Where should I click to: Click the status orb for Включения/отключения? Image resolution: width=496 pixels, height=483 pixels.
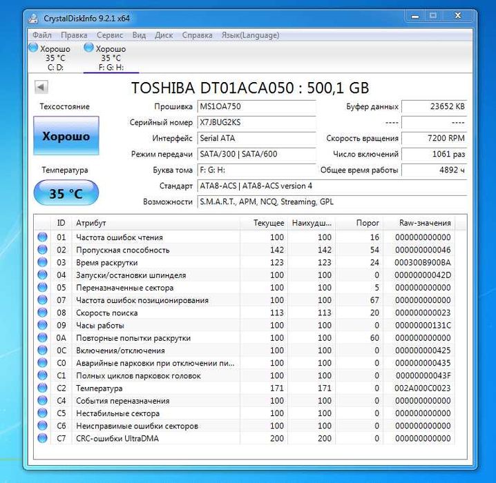click(x=42, y=350)
